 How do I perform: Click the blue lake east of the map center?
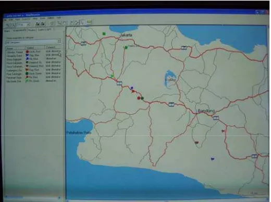169,79
